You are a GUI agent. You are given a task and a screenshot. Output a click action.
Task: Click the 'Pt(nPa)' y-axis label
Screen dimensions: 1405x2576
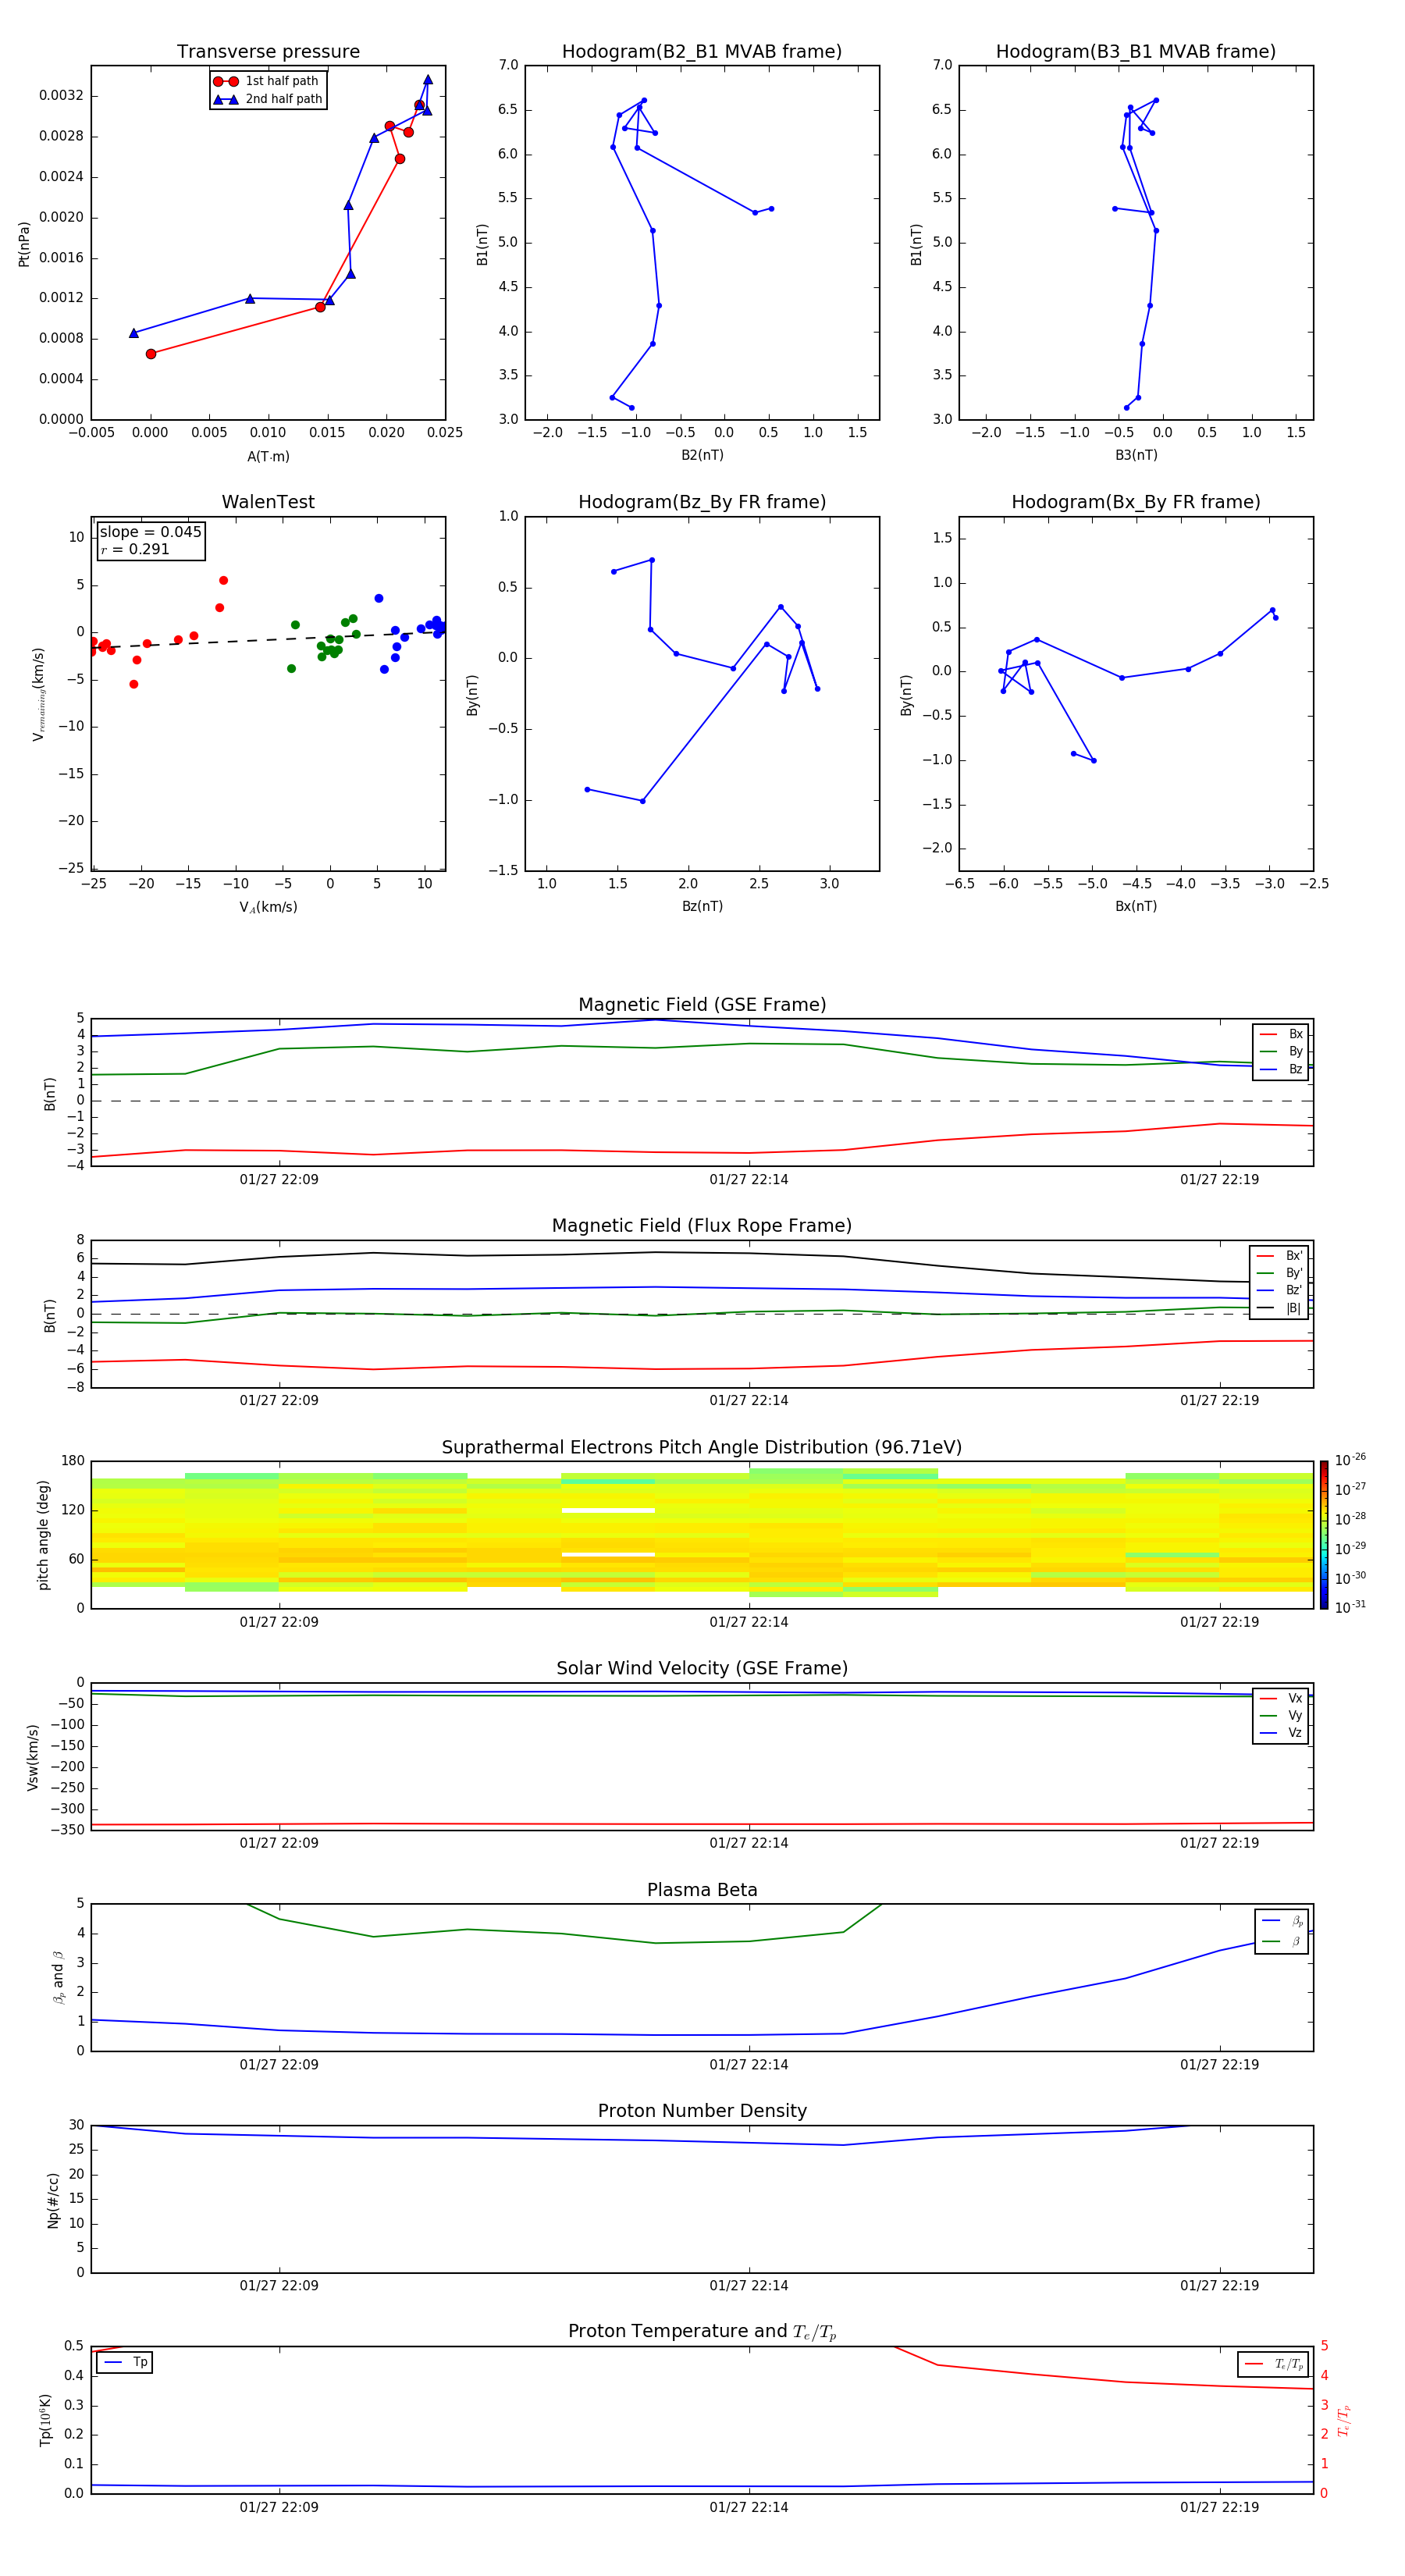click(x=24, y=244)
